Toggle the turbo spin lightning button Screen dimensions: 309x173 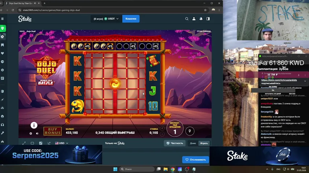(190, 131)
